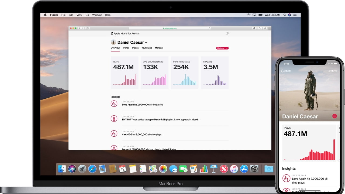
Task: Open System Preferences gear in Dock
Action: click(x=254, y=169)
